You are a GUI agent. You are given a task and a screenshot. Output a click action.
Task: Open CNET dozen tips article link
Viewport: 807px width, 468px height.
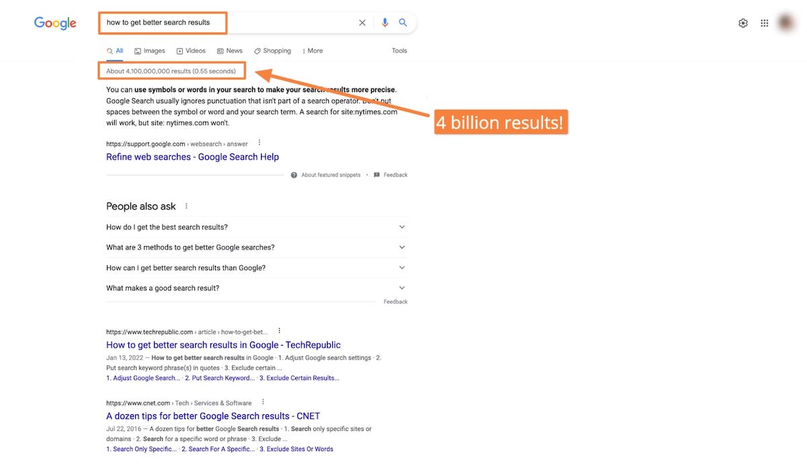pyautogui.click(x=213, y=416)
